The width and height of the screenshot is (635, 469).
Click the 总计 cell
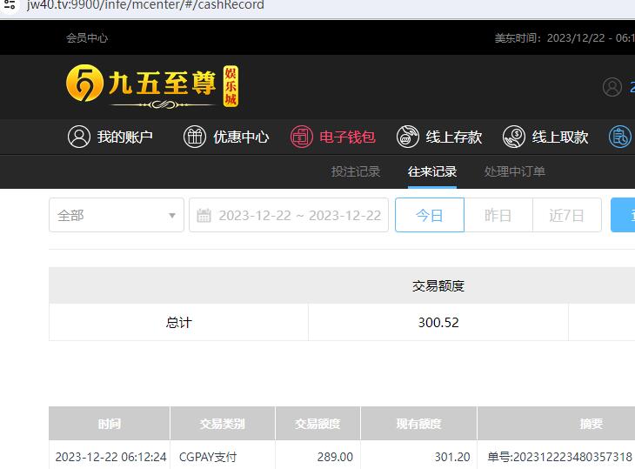tap(178, 323)
